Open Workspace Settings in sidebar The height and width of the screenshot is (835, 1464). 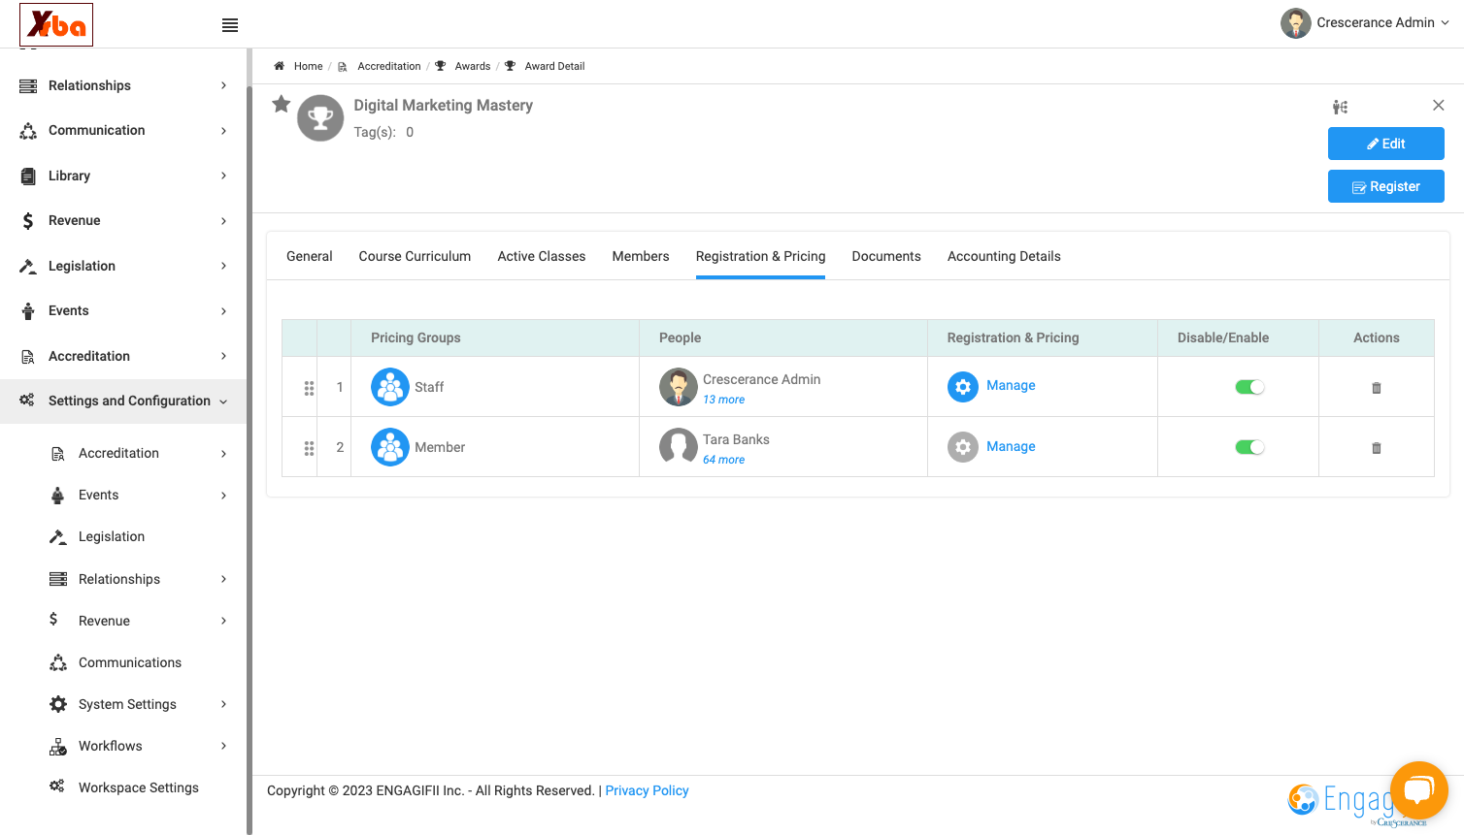coord(138,787)
